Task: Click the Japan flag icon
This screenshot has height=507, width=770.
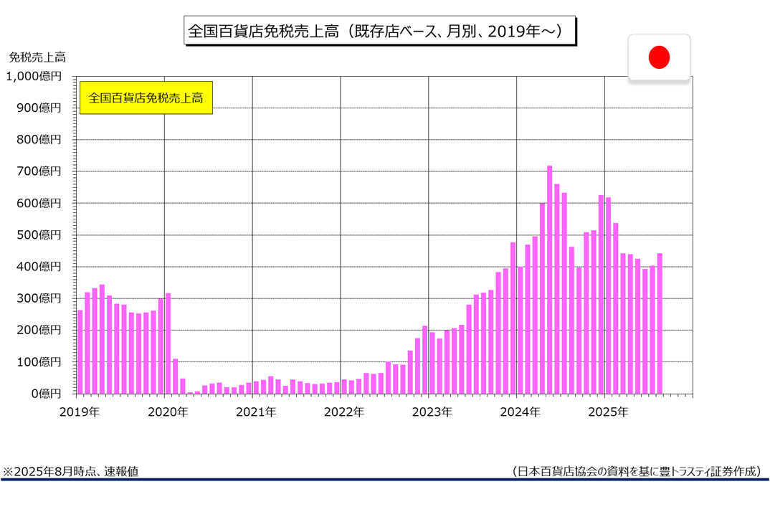Action: tap(659, 57)
